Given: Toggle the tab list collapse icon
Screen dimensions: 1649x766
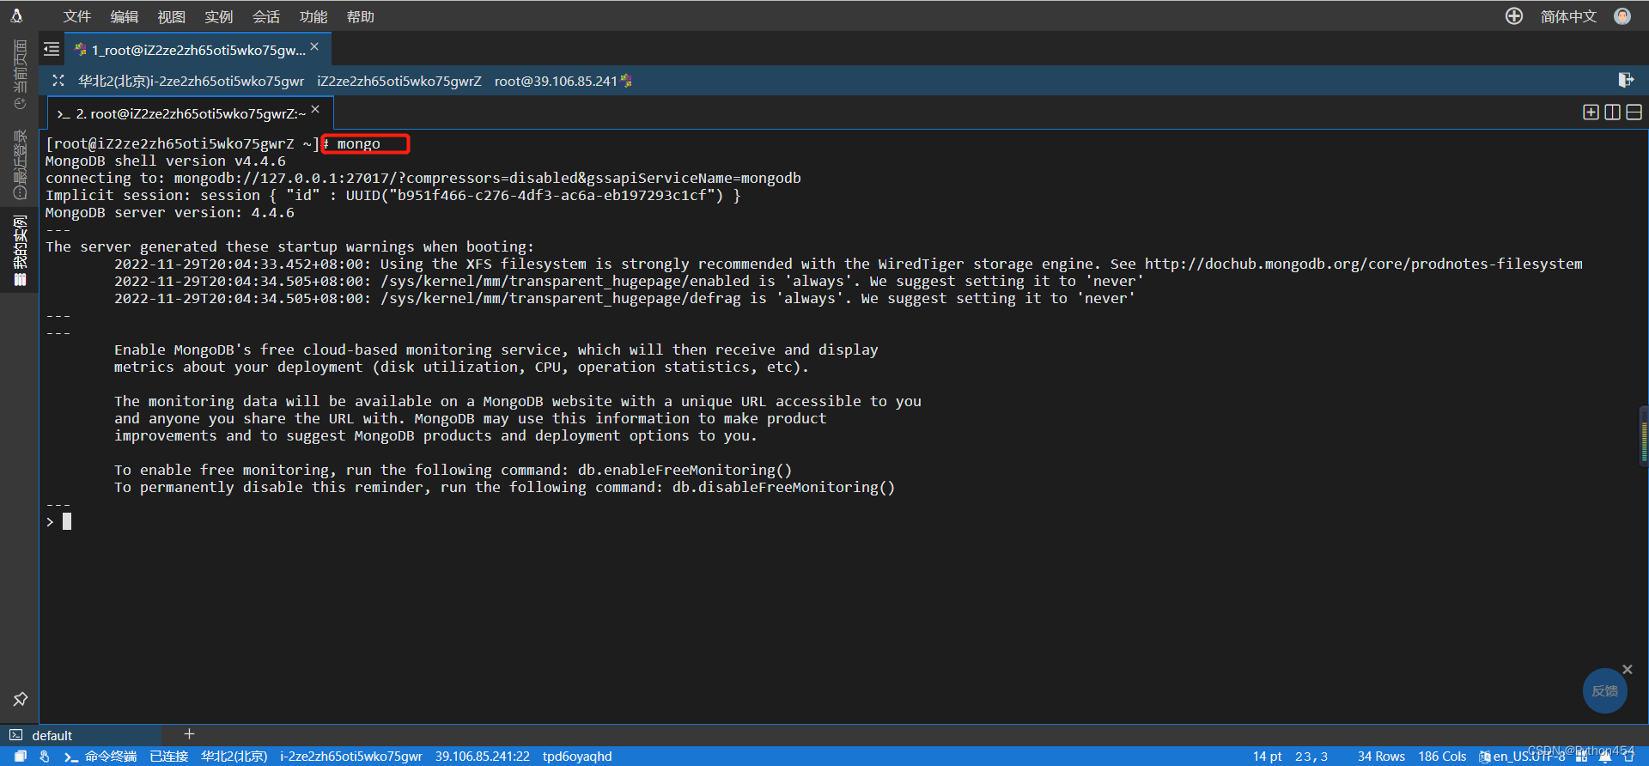Looking at the screenshot, I should (x=52, y=49).
